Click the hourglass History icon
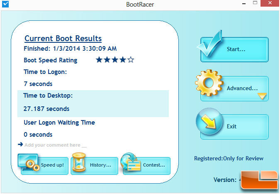Screen dimensions: 280x194 [79, 162]
